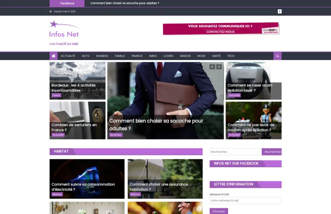Focus the Rechercher search text field
Screen dimensions: 331x214
(x=235, y=152)
